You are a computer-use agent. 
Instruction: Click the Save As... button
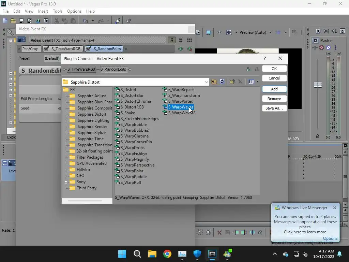tap(274, 108)
